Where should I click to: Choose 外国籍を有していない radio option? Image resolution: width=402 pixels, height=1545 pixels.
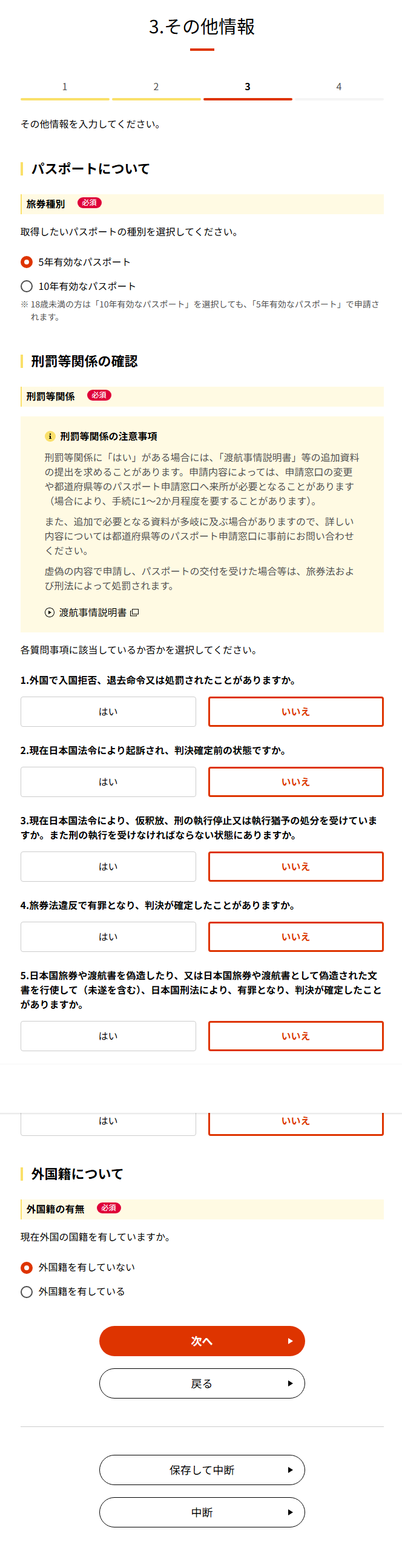pos(27,1267)
